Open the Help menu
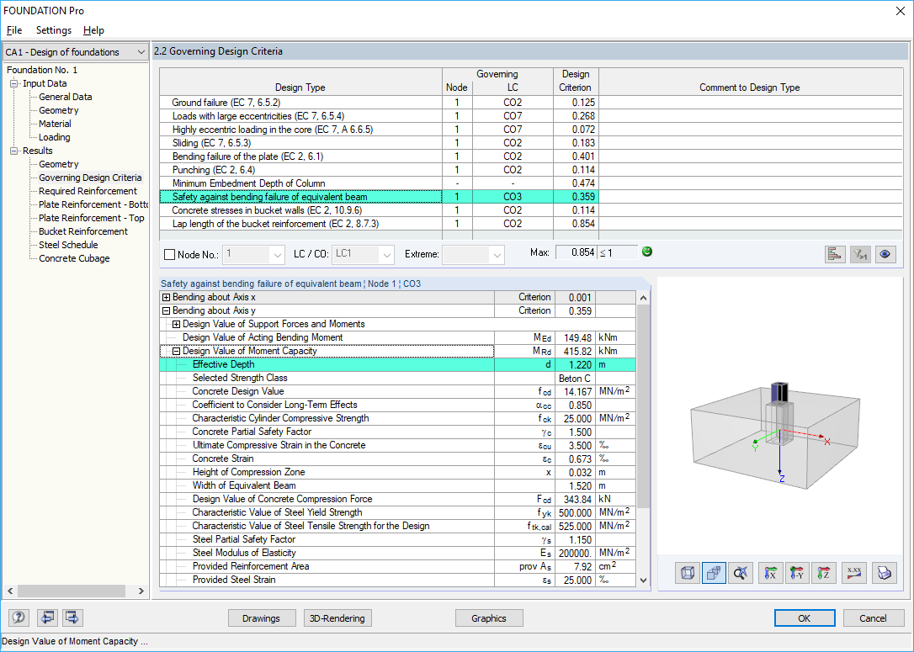This screenshot has height=652, width=914. pos(93,30)
